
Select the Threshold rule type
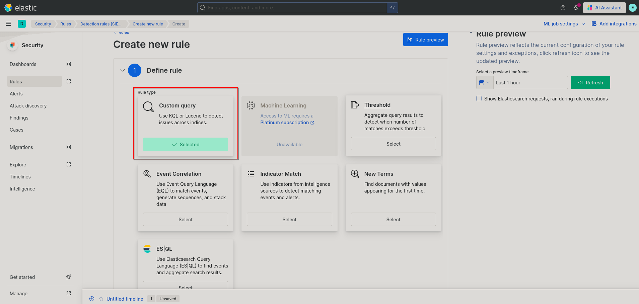(393, 144)
